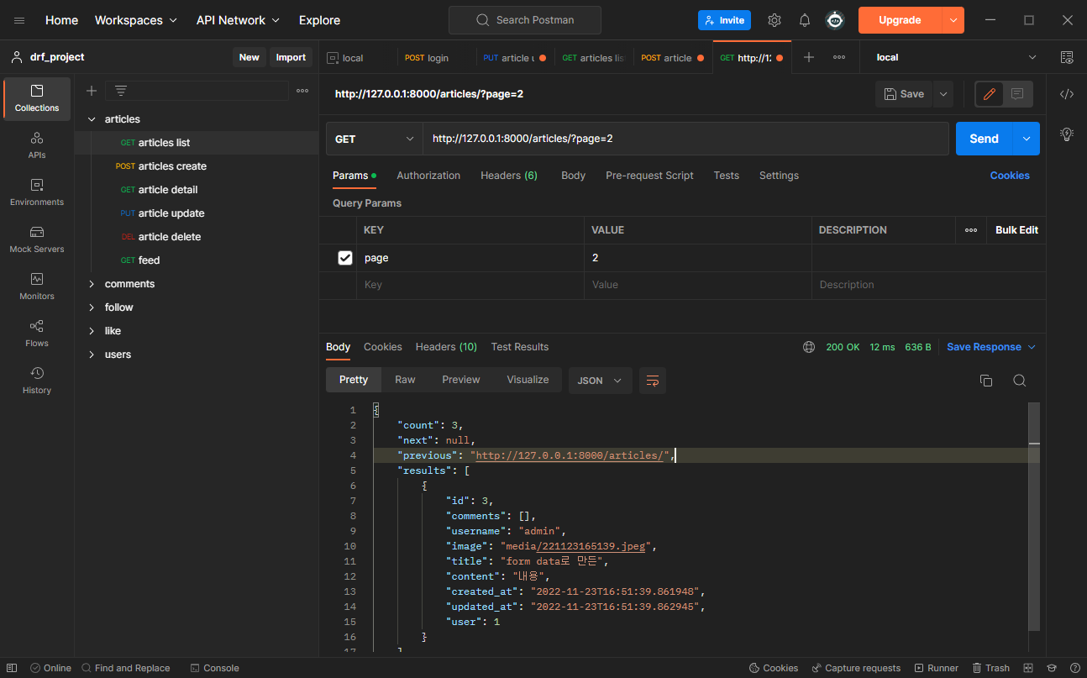Viewport: 1087px width, 678px height.
Task: Open Save Response dropdown
Action: (991, 347)
